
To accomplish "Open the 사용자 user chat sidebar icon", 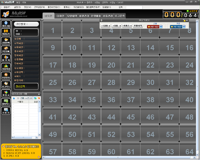I will tap(6, 111).
